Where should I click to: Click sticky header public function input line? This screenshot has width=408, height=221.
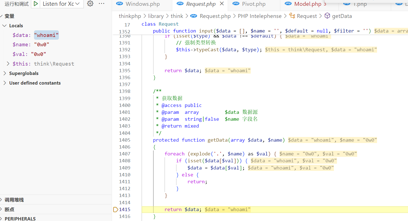point(262,31)
